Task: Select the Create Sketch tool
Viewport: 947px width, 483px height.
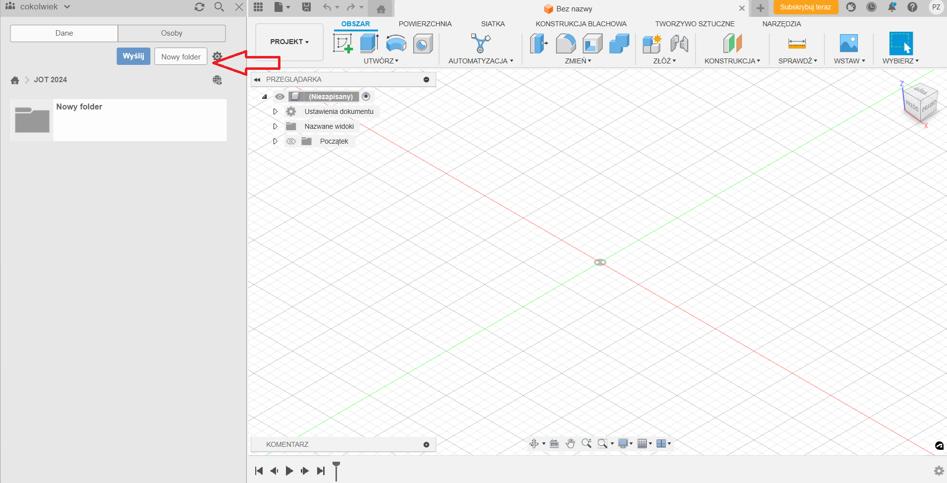Action: [x=342, y=43]
